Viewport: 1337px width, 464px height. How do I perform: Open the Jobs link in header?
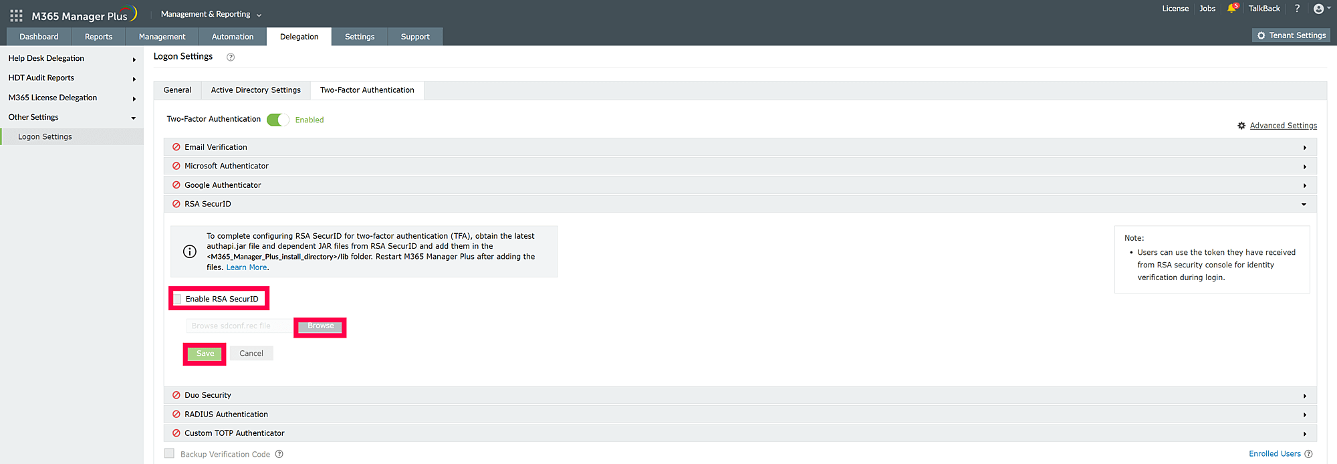(x=1207, y=9)
